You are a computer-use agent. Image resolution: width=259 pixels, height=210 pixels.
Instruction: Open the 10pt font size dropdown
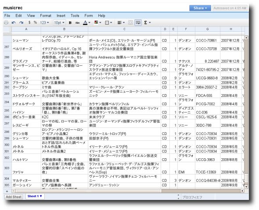[x=59, y=23]
